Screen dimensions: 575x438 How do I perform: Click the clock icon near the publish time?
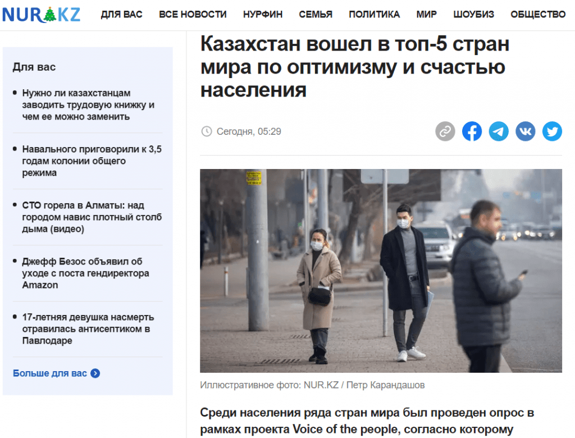[207, 131]
